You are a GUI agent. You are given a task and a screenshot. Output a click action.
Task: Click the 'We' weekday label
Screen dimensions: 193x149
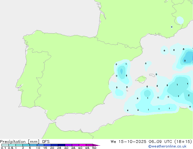coord(113,142)
